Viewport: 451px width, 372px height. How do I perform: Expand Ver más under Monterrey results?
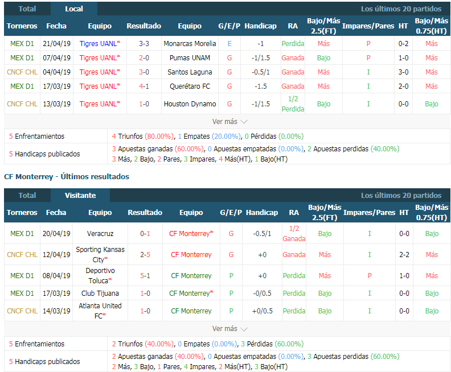coord(229,329)
